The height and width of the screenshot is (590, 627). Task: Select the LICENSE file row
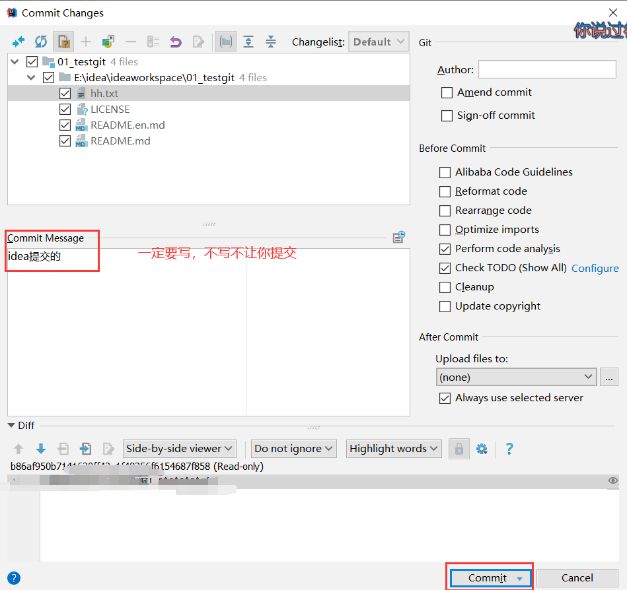(209, 110)
